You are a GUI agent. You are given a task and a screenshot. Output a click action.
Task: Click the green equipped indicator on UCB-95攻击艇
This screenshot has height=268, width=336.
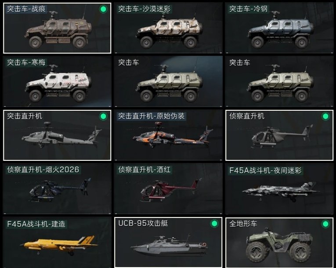pyautogui.click(x=214, y=224)
